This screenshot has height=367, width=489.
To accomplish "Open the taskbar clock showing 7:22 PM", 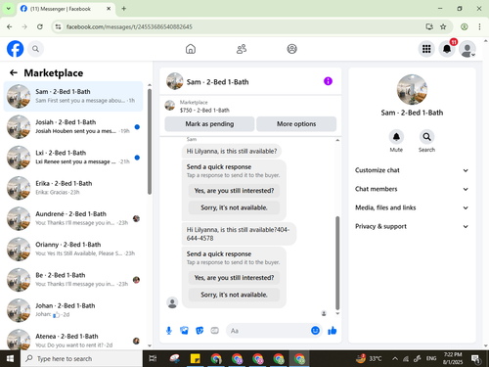I will (453, 358).
